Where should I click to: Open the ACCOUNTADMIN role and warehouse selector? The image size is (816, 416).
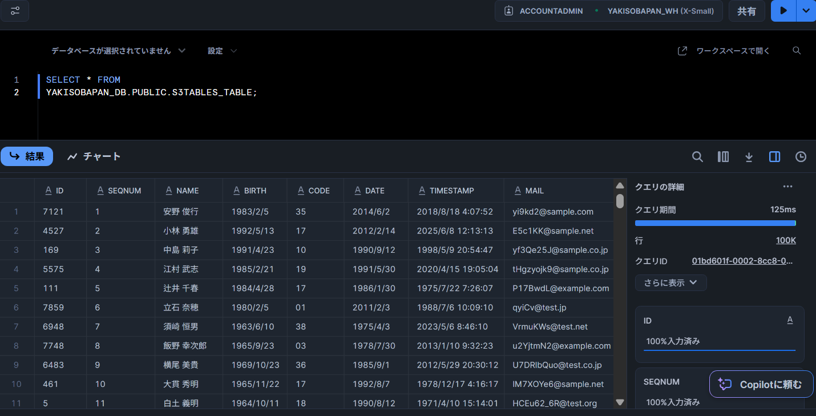[608, 11]
